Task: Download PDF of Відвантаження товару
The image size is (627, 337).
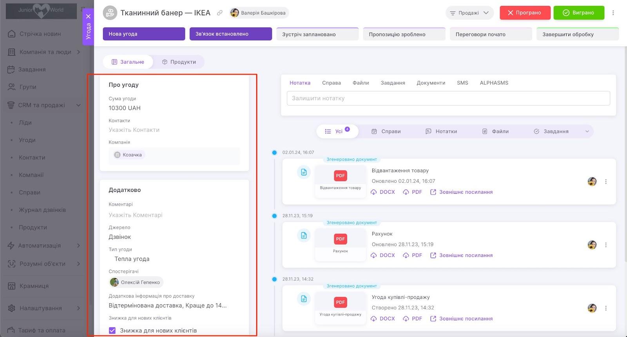Action: click(x=413, y=192)
